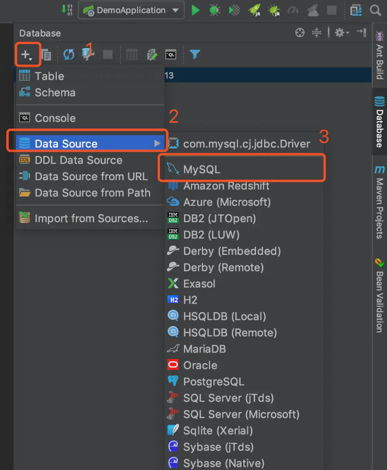Click the grey Stop button in main toolbar

click(x=331, y=10)
